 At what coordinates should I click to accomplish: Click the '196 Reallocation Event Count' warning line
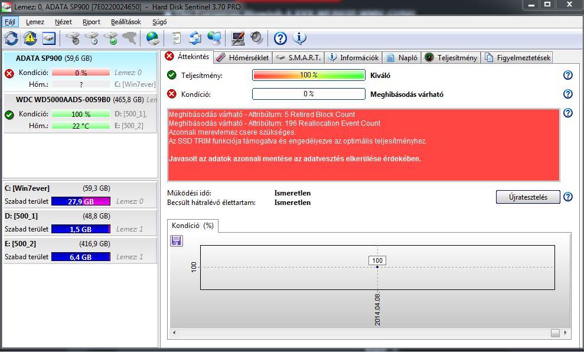click(275, 123)
